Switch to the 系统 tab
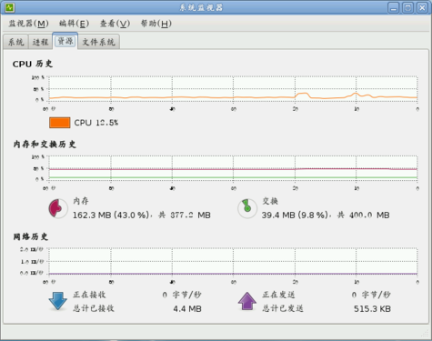The image size is (432, 341). click(15, 42)
